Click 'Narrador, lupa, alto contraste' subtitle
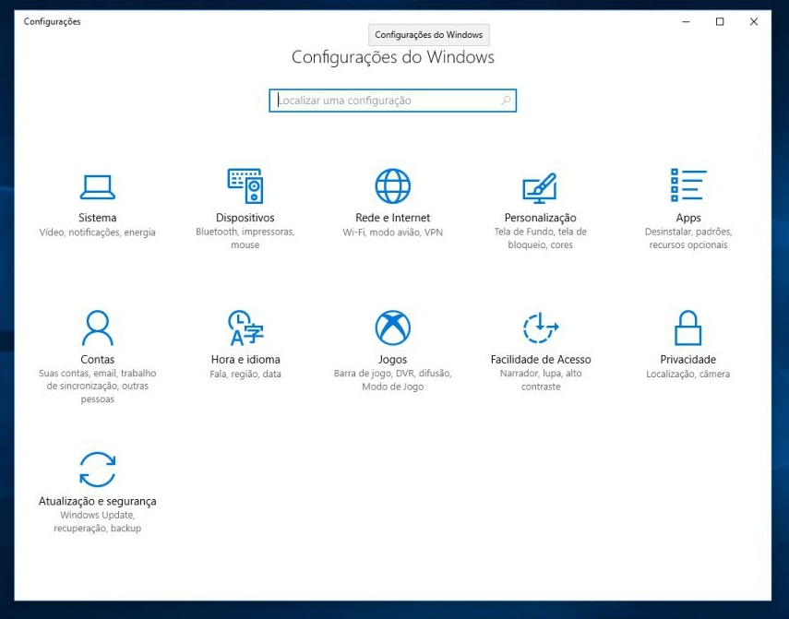This screenshot has height=619, width=789. coord(539,379)
